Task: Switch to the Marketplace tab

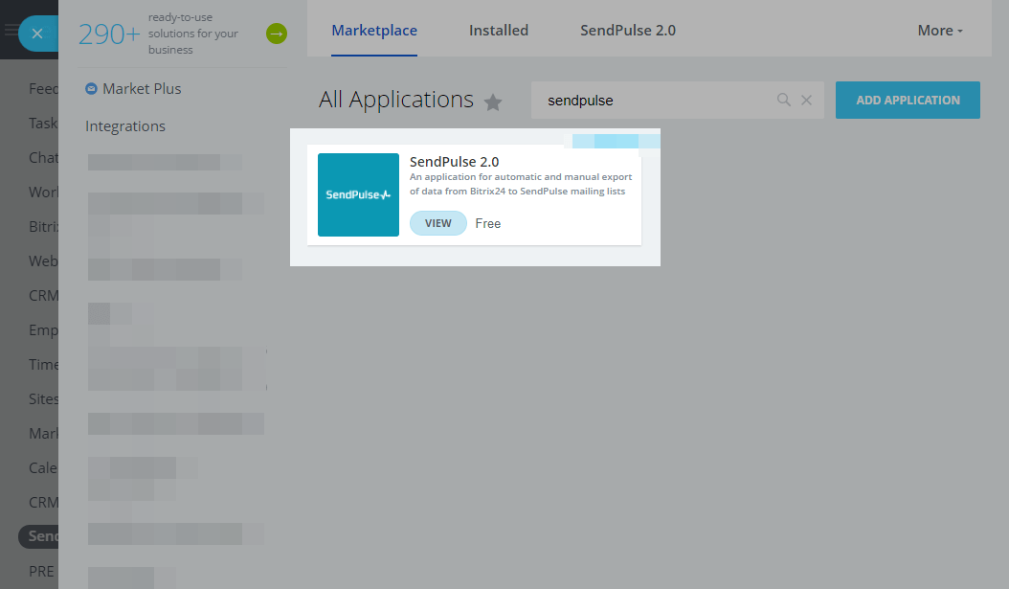Action: click(374, 31)
